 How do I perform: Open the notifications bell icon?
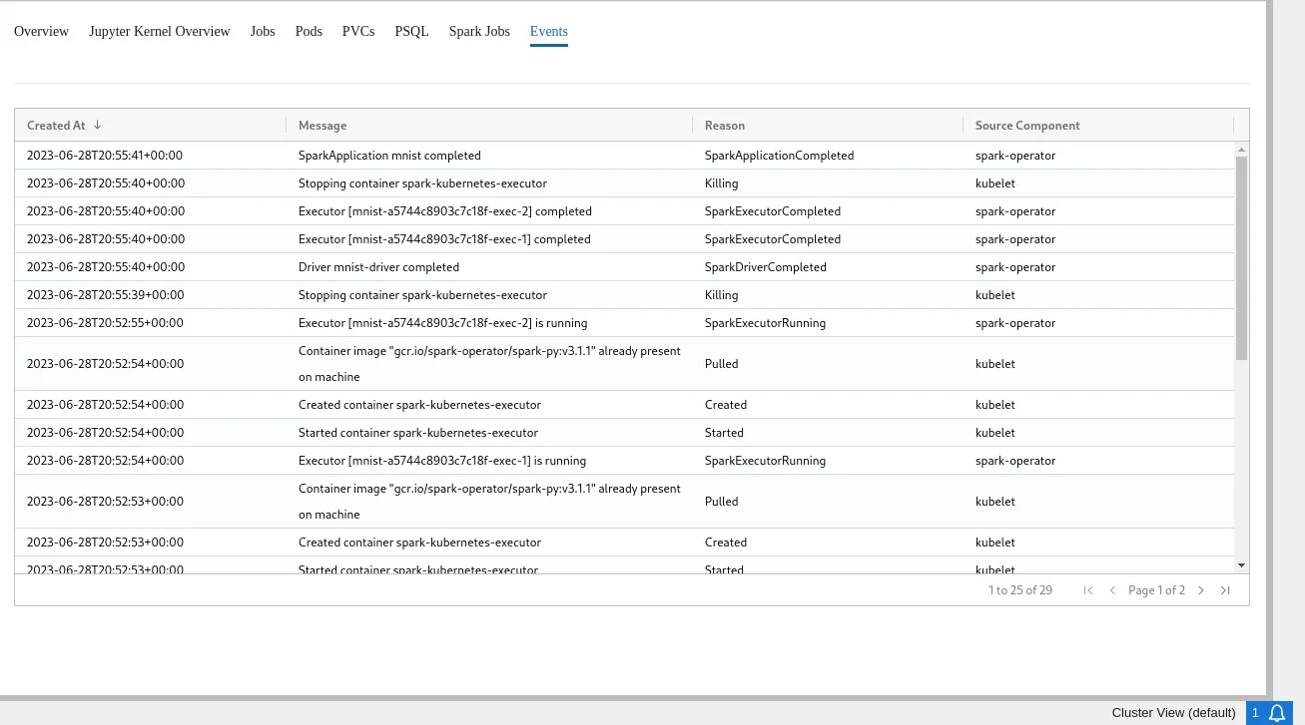coord(1277,713)
